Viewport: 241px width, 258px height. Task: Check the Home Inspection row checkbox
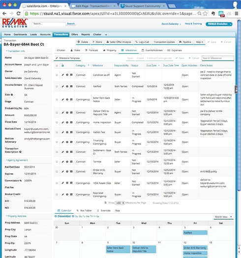tap(57, 123)
